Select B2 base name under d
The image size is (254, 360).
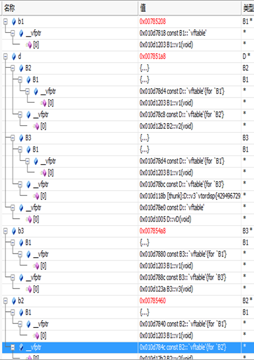(28, 69)
